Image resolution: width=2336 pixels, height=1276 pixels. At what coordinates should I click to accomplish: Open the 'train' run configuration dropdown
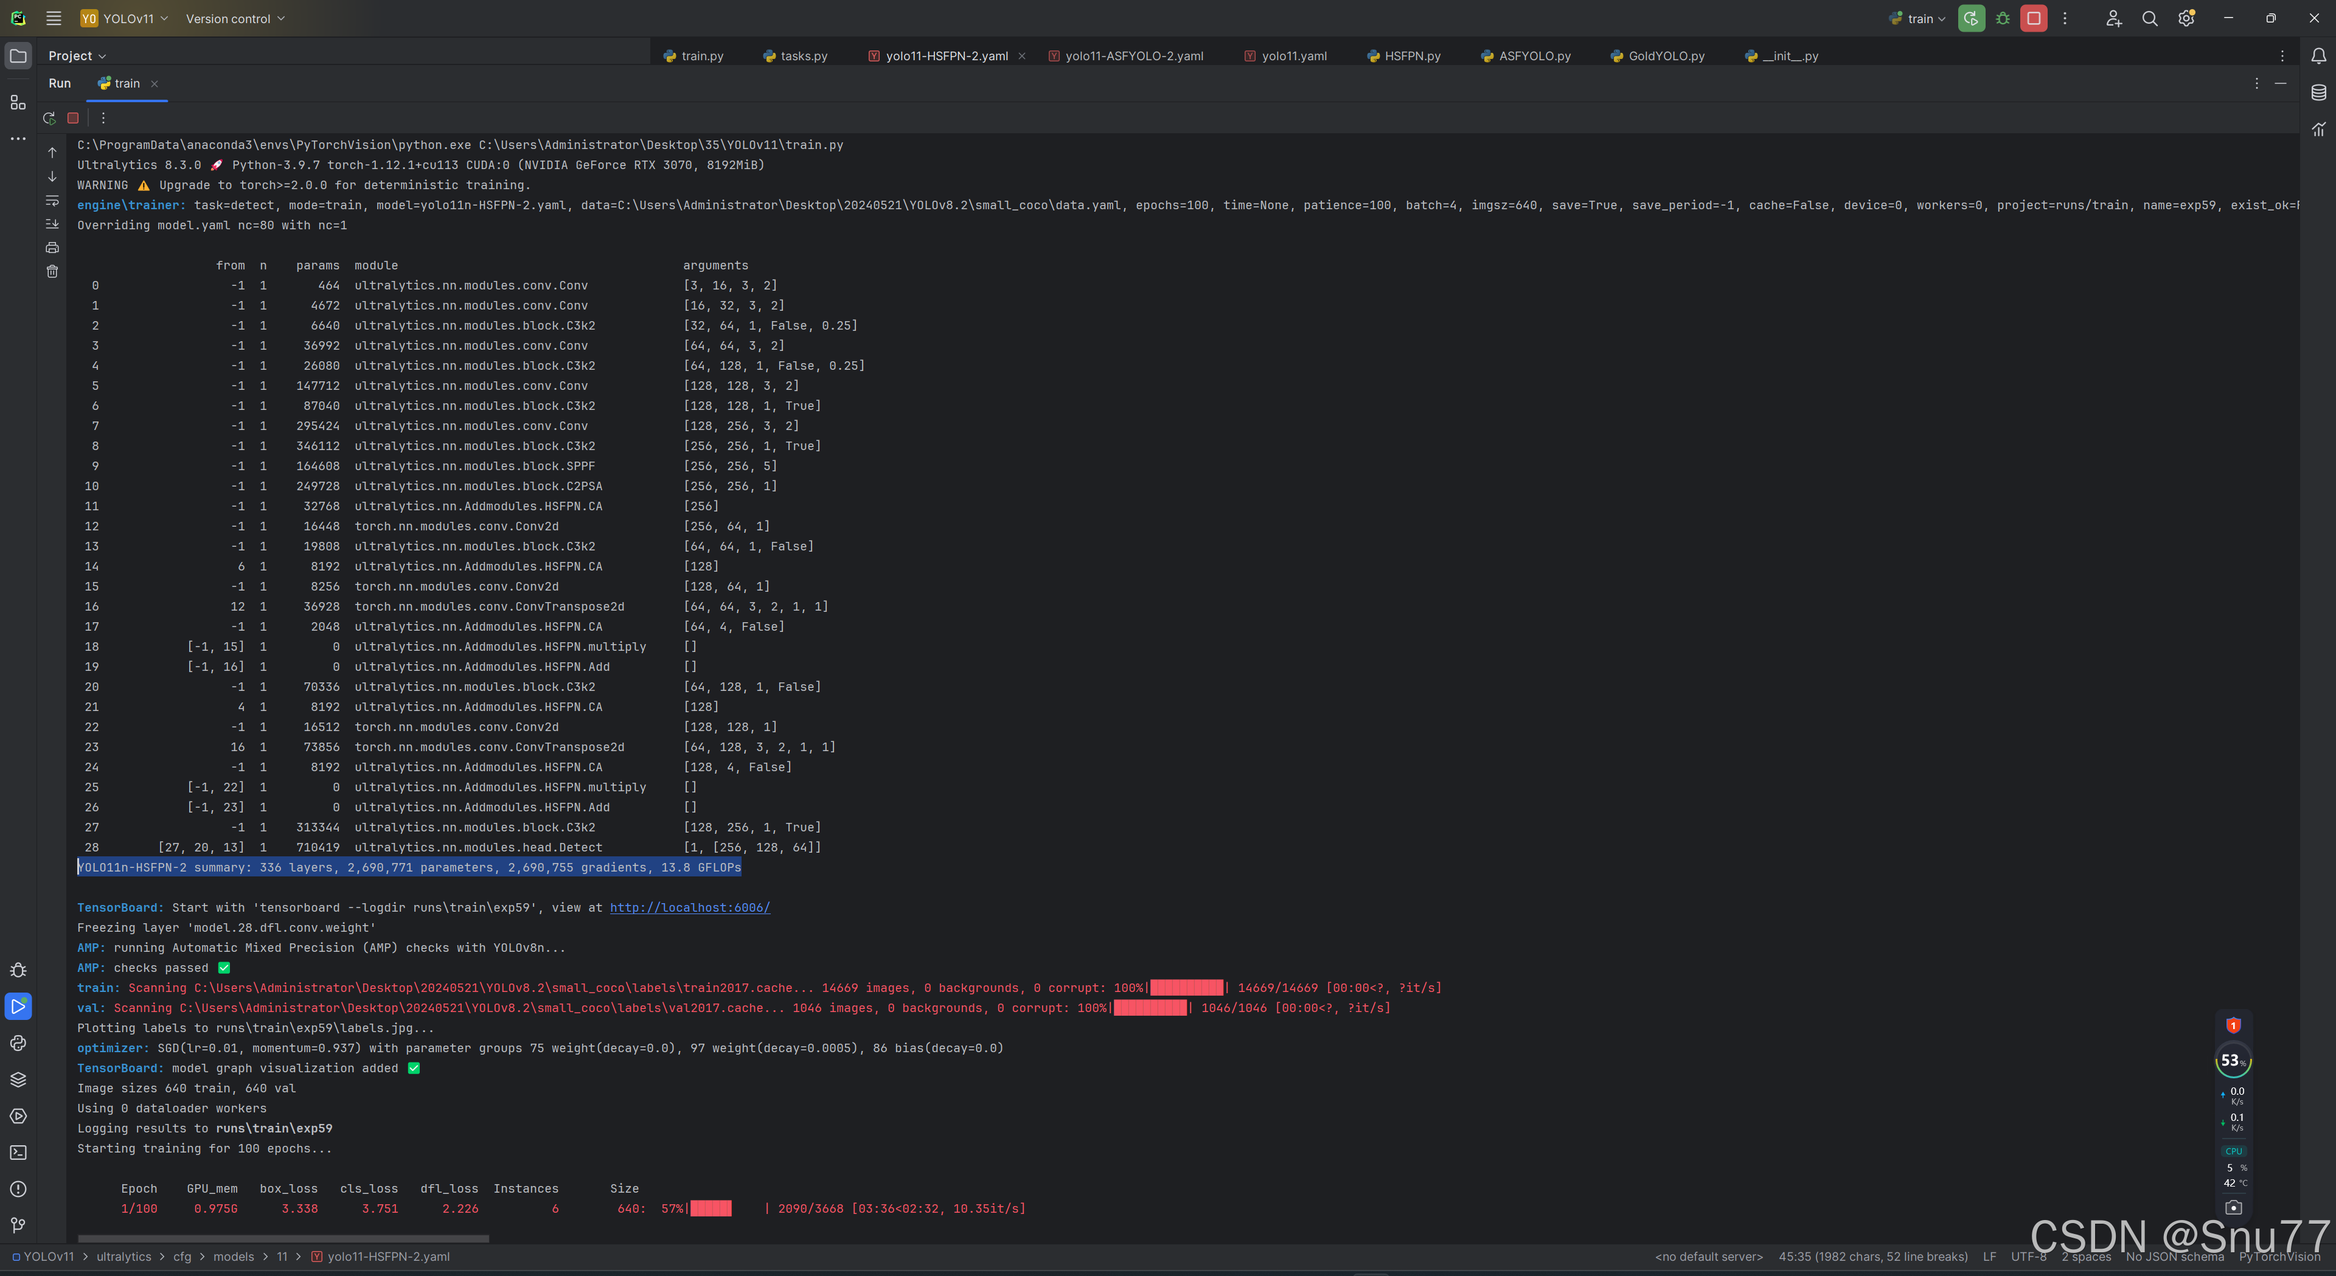pos(1918,18)
